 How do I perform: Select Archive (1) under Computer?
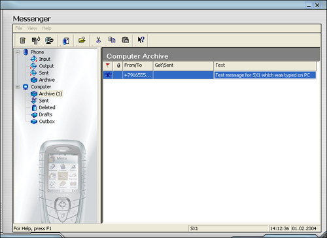tap(50, 93)
